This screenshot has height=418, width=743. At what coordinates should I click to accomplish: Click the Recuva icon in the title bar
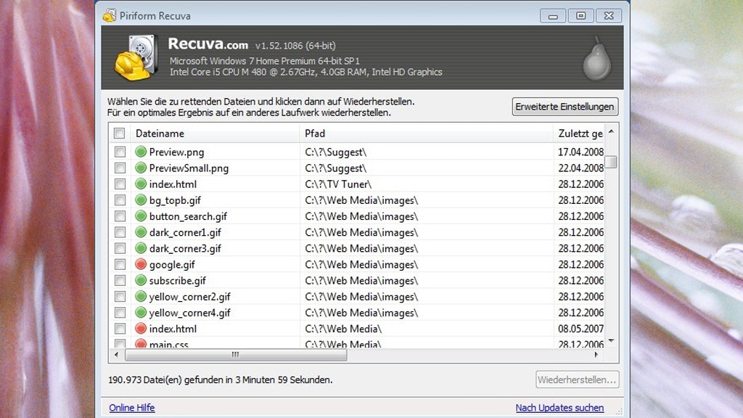110,16
